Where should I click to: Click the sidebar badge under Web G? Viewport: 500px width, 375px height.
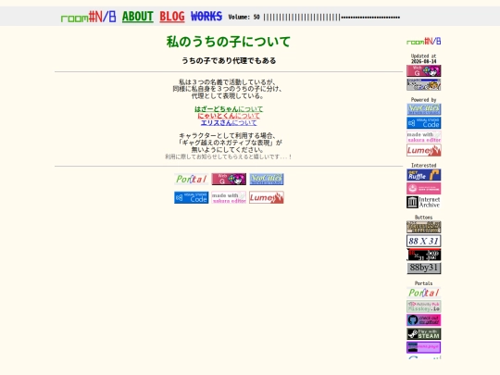pyautogui.click(x=424, y=84)
